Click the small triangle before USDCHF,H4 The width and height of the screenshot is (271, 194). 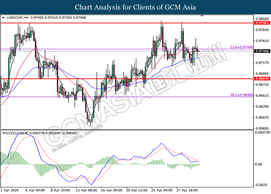click(3, 17)
